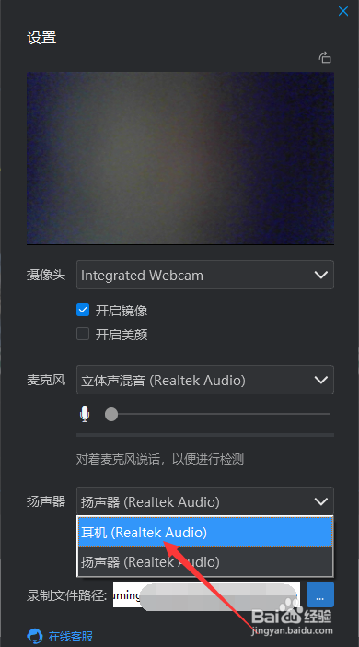Click the microphone dropdown chevron arrow

[320, 380]
